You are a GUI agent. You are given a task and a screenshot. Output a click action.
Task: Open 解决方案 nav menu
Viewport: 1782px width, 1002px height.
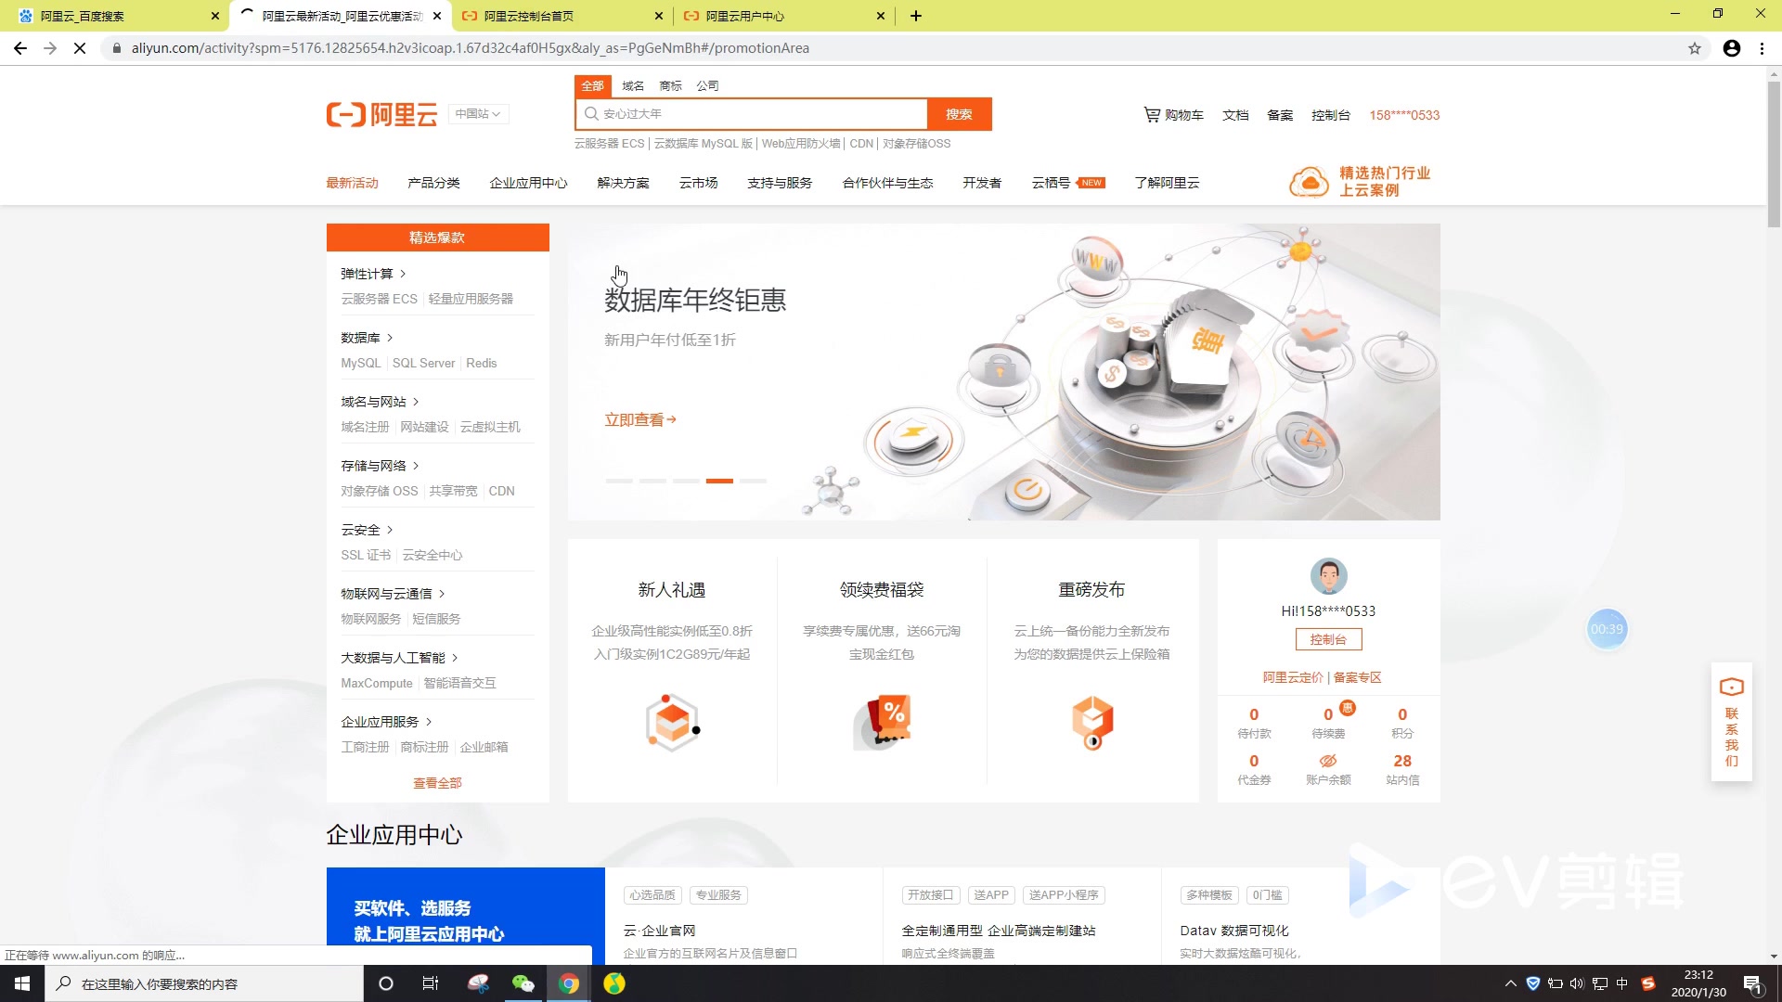tap(623, 183)
